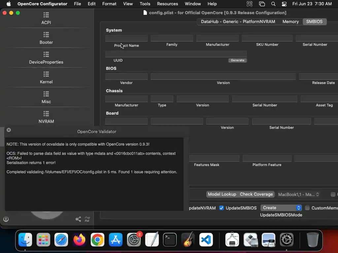
Task: Click the System Family input field
Action: (172, 38)
